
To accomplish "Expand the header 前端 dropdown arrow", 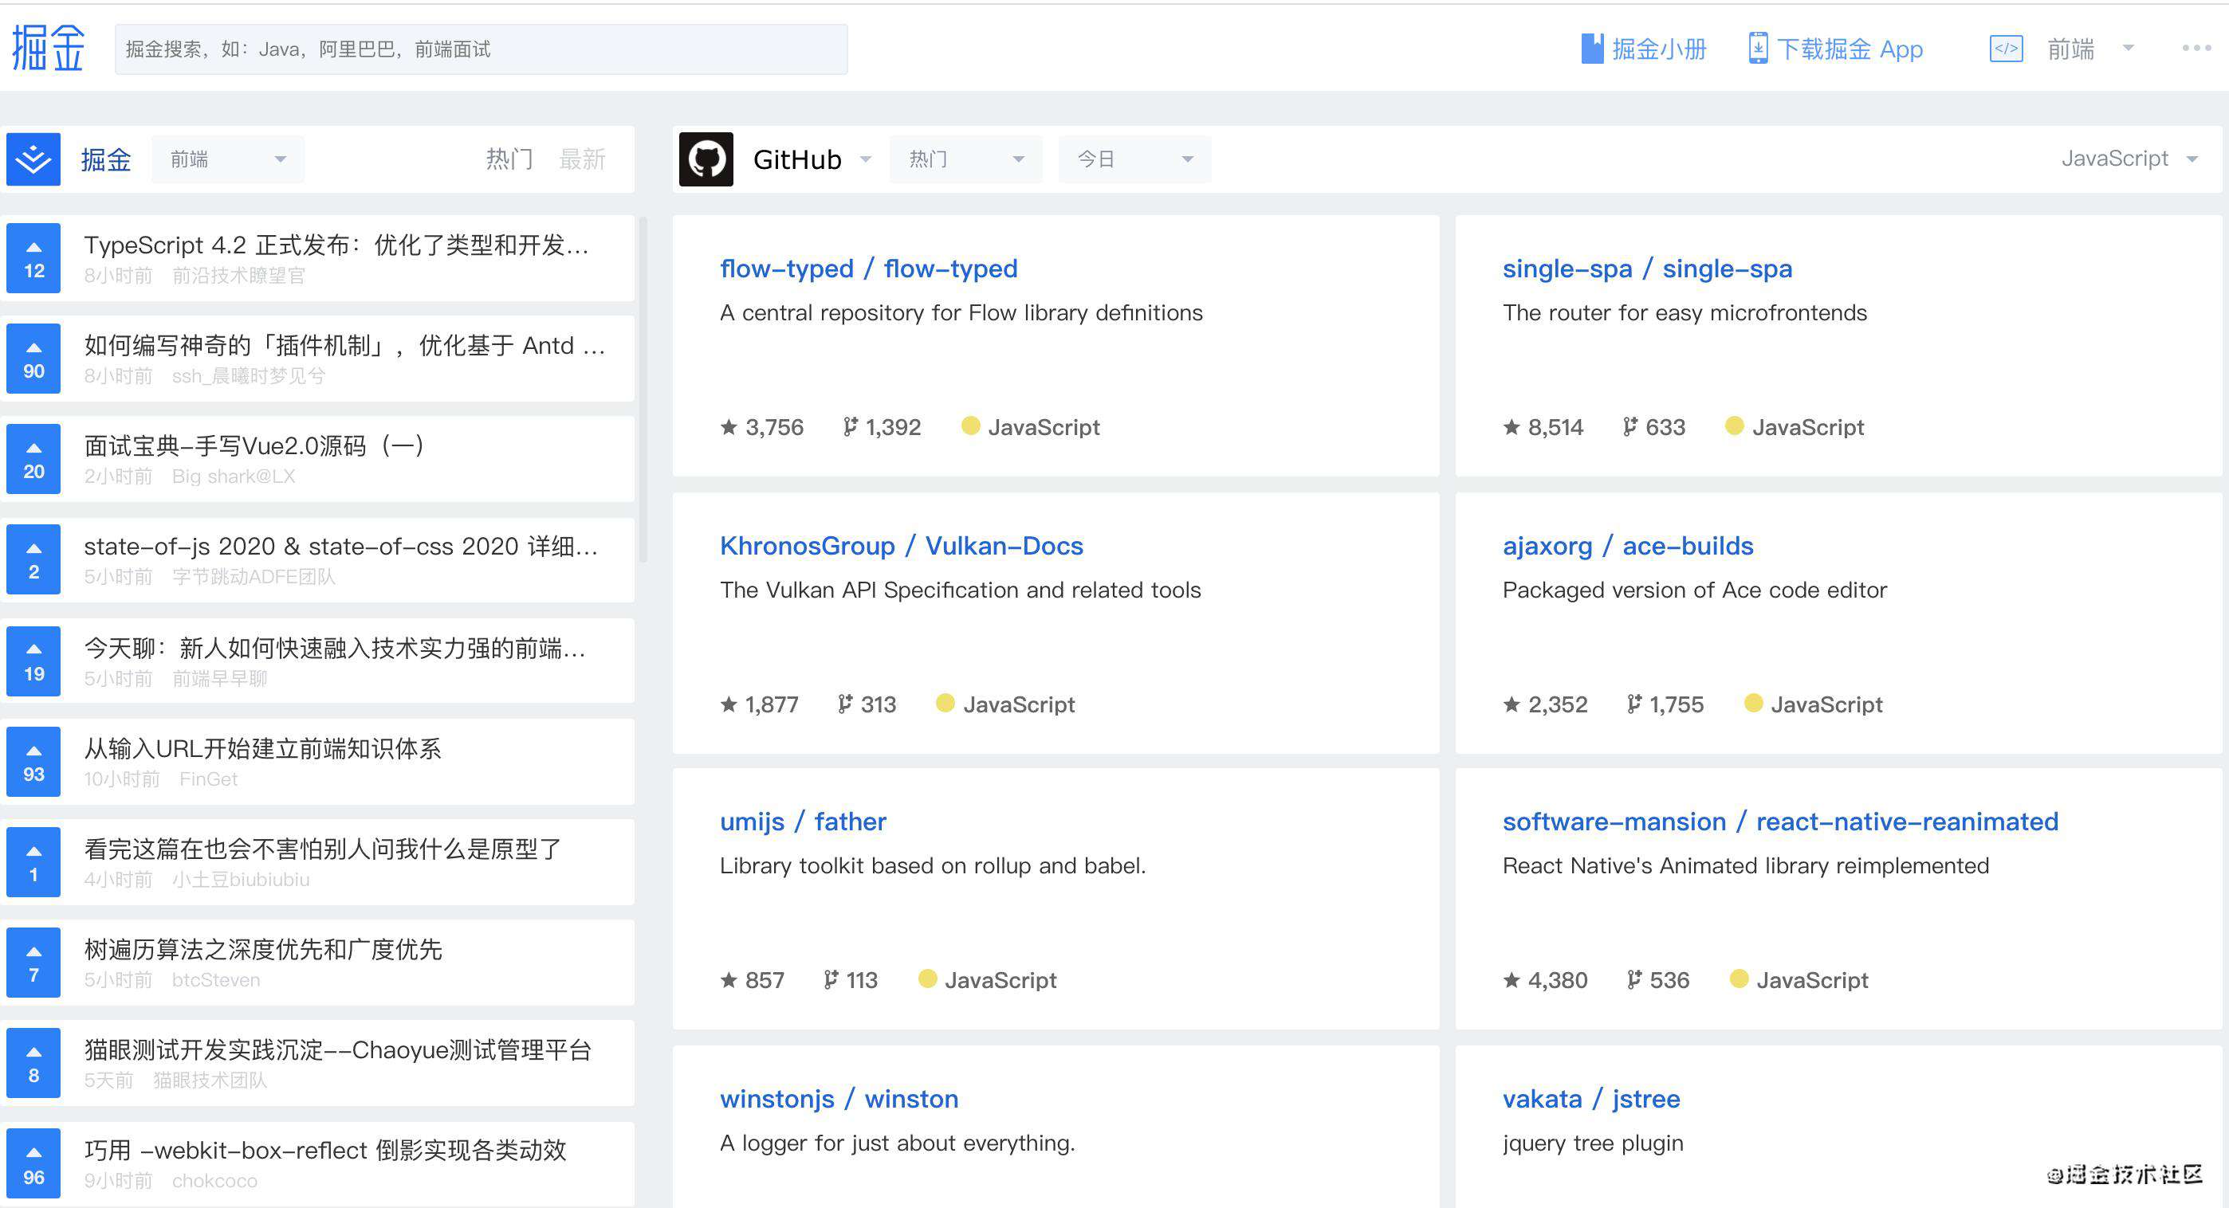I will (2129, 48).
